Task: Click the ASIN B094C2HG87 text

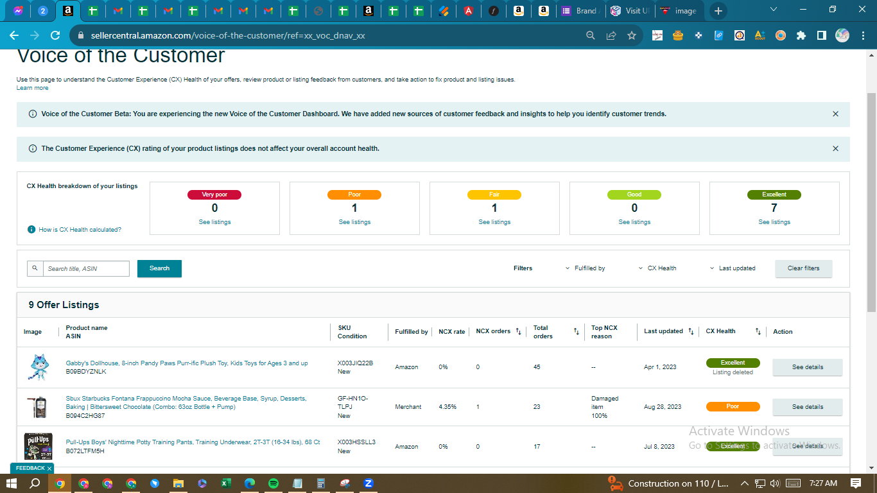Action: 85,416
